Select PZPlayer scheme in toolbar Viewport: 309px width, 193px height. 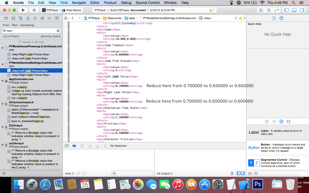tap(50, 10)
